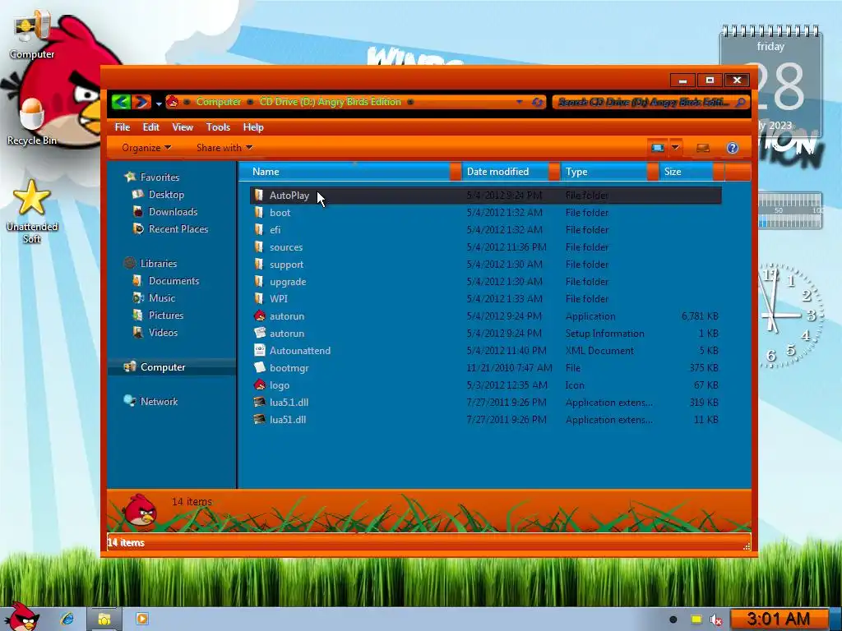The height and width of the screenshot is (631, 842).
Task: Select the boot folder icon
Action: pyautogui.click(x=259, y=213)
